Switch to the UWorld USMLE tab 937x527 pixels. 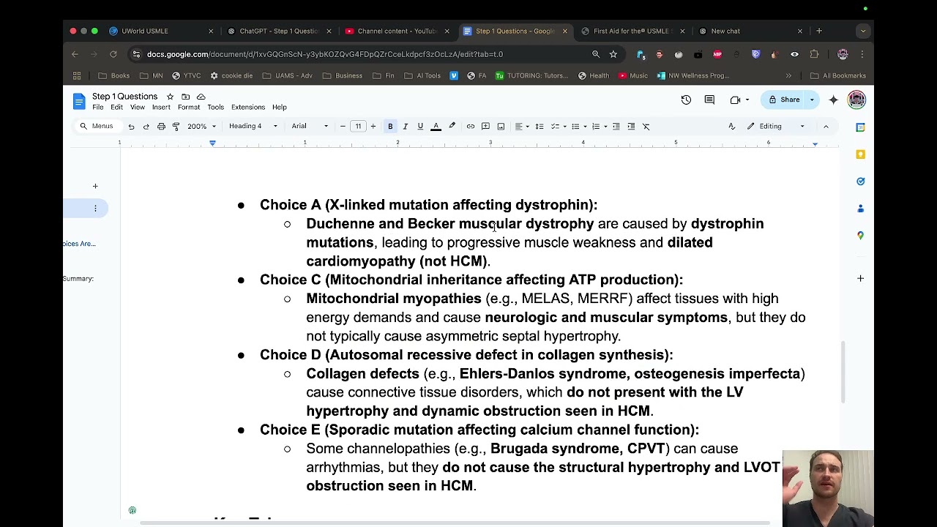tap(160, 31)
